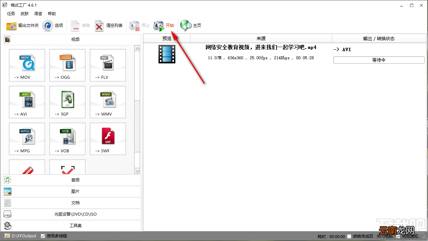Toggle the 完成通知 checkbox
The image size is (428, 241).
[398, 236]
